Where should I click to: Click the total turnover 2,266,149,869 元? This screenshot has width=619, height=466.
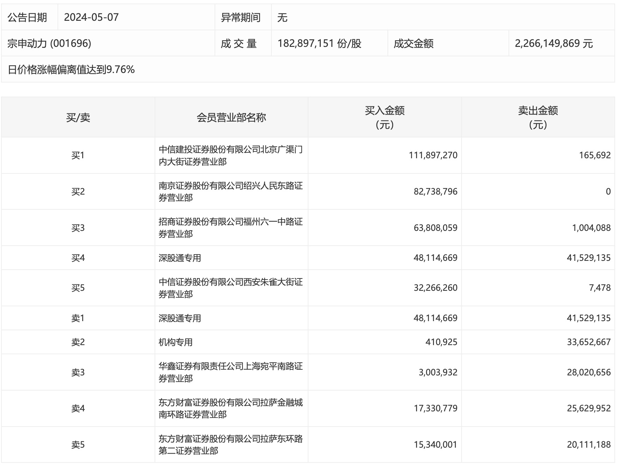click(x=553, y=43)
